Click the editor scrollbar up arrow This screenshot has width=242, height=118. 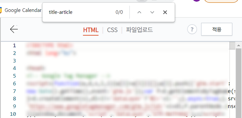238,45
